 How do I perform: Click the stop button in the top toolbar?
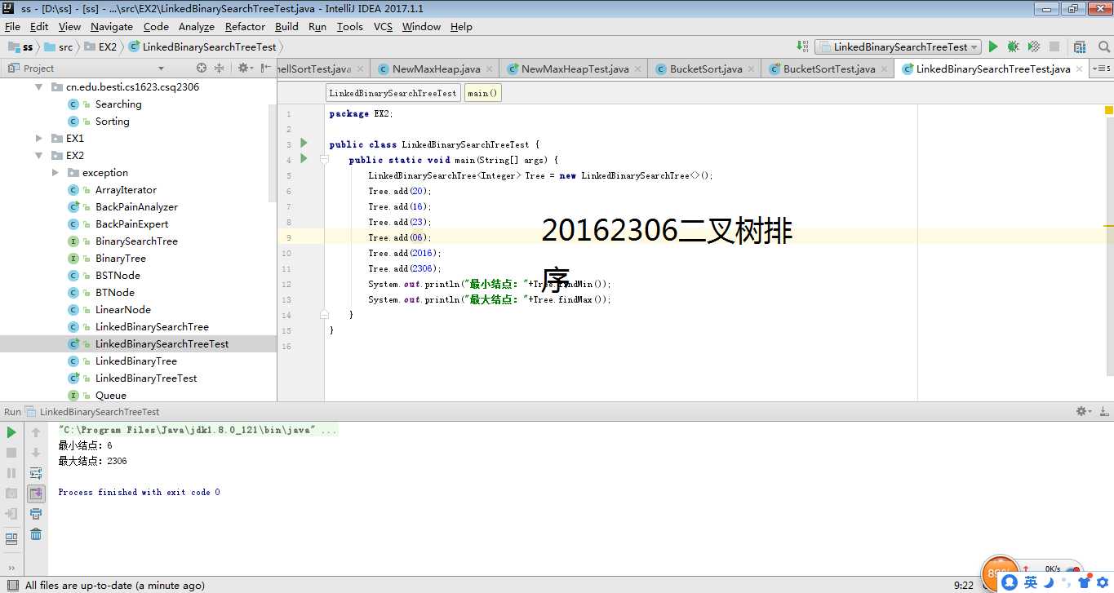point(1054,46)
